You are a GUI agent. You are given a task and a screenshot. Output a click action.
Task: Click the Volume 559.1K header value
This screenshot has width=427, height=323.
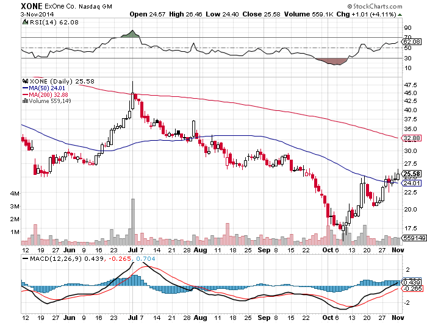pos(309,14)
